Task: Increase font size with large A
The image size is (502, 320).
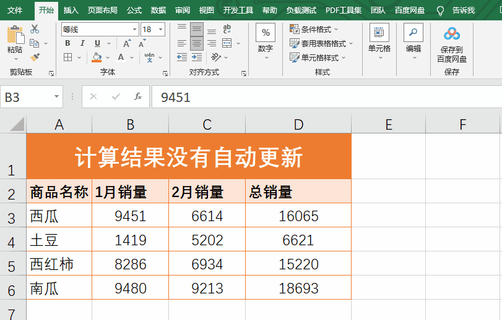Action: 127,43
